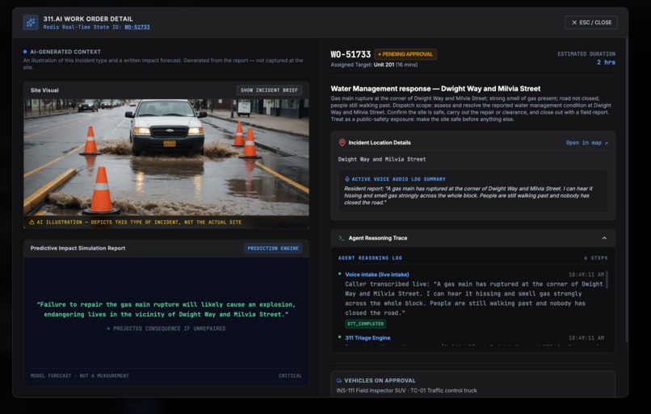The height and width of the screenshot is (414, 651).
Task: Click the Voice intake 10:49:11 AM timestamp
Action: (586, 274)
